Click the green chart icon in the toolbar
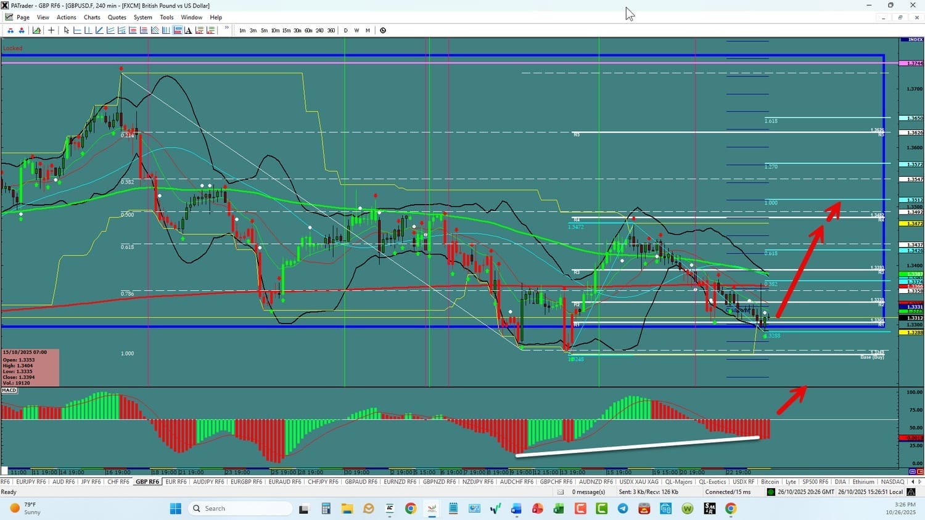 coord(37,30)
